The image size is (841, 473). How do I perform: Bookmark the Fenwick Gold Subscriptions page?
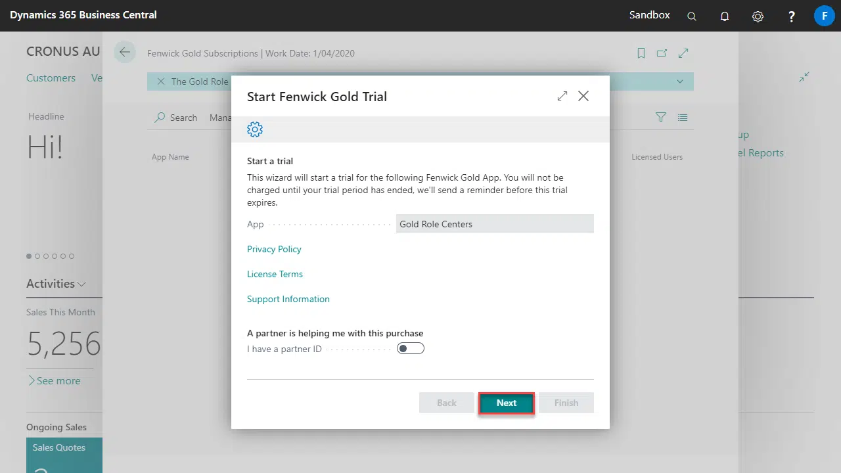(641, 53)
